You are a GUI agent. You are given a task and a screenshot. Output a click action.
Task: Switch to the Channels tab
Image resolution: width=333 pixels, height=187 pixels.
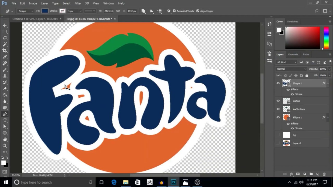[293, 54]
